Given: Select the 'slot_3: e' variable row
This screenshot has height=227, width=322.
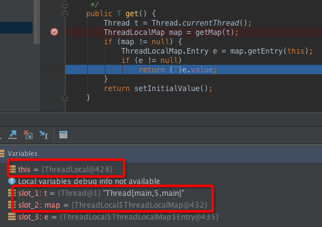Looking at the screenshot, I should [119, 217].
